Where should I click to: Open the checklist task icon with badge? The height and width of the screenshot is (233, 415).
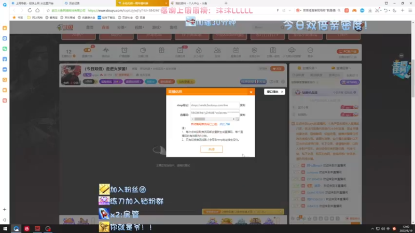180,50
